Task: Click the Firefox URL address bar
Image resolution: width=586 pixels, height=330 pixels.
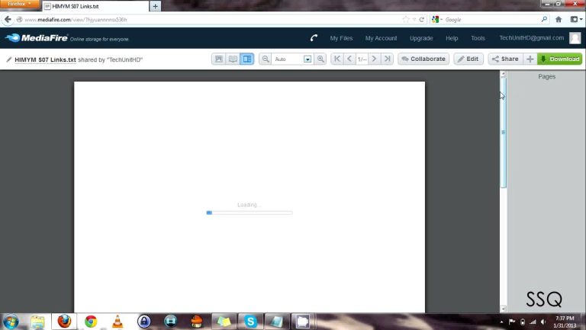Action: coord(206,19)
